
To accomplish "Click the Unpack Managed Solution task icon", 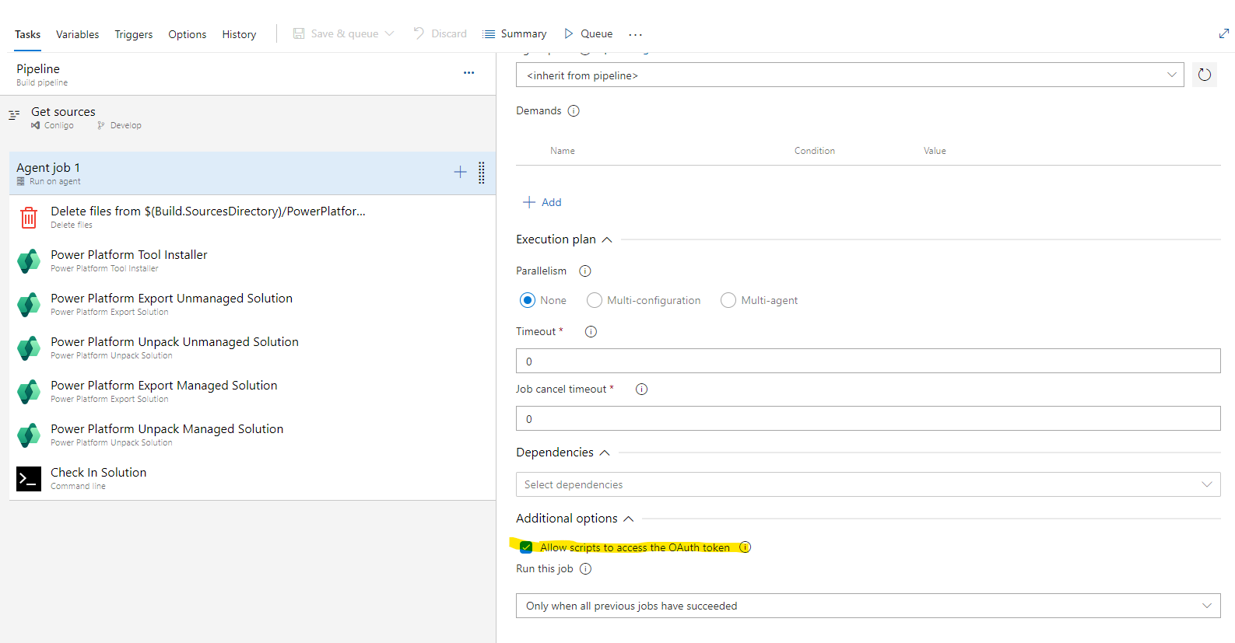I will coord(29,435).
